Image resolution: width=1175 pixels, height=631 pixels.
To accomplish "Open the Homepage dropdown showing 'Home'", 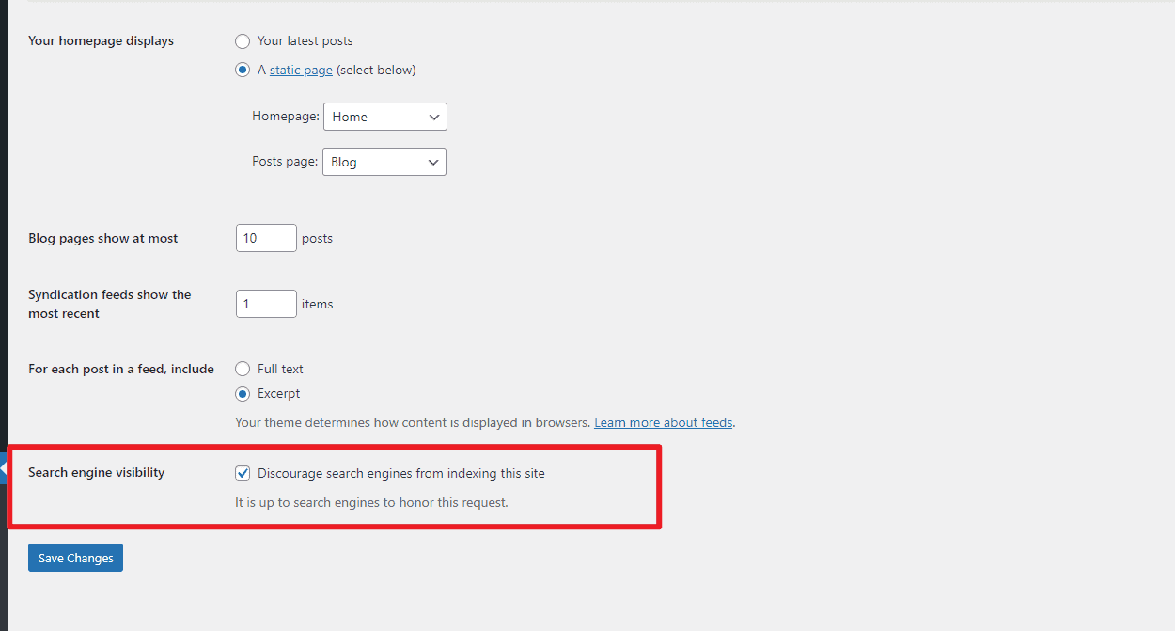I will (x=384, y=118).
